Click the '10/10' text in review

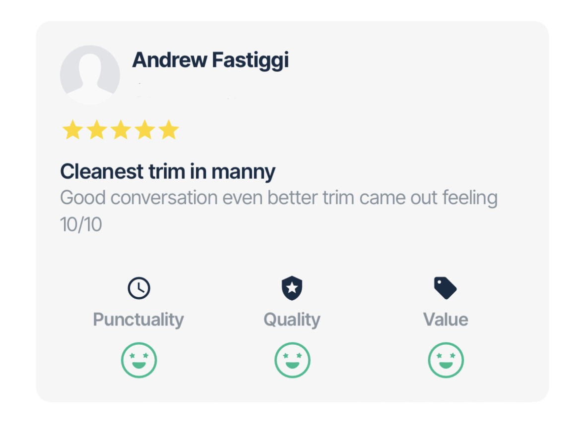81,224
